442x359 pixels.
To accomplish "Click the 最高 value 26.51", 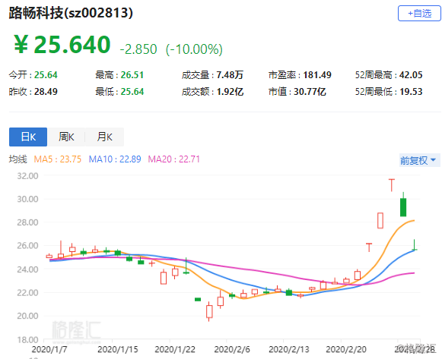I will [132, 75].
